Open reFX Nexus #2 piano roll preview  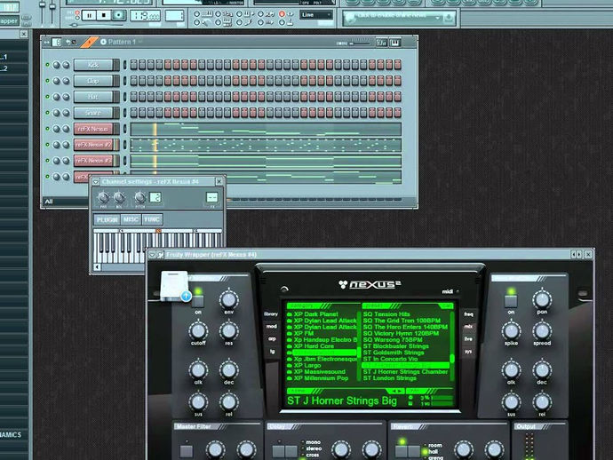266,145
